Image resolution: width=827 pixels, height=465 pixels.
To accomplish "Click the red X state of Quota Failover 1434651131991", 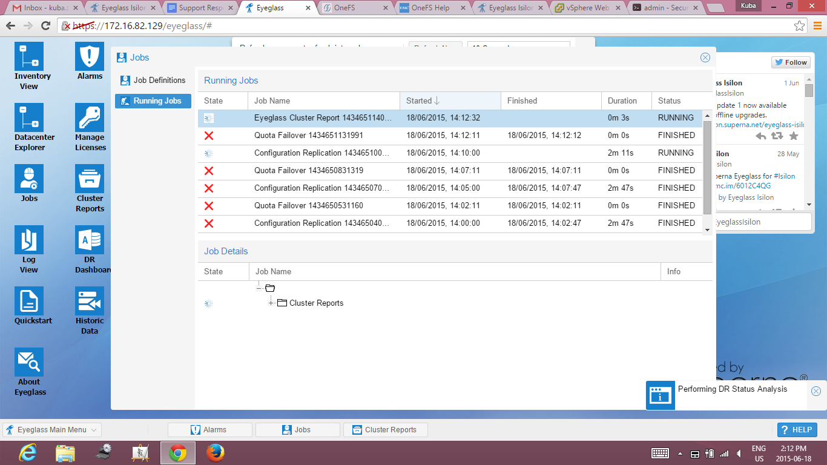I will click(209, 136).
